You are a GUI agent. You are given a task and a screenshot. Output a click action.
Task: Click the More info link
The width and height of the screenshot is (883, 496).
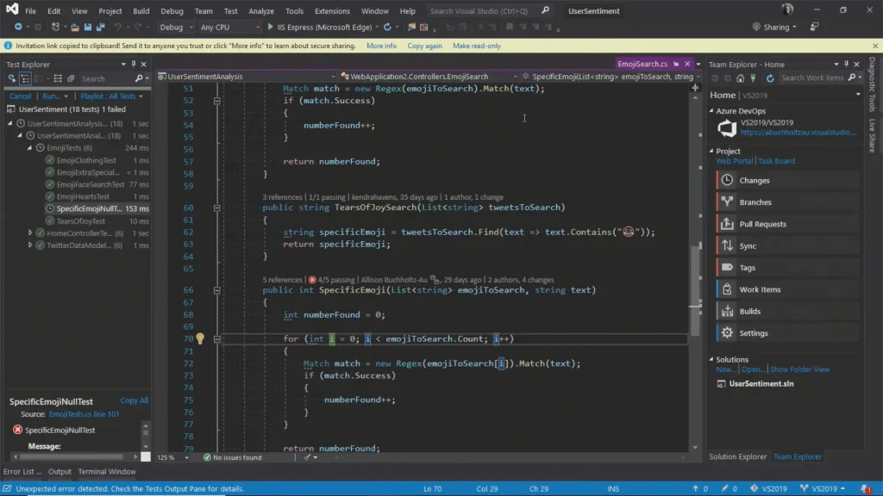coord(381,46)
